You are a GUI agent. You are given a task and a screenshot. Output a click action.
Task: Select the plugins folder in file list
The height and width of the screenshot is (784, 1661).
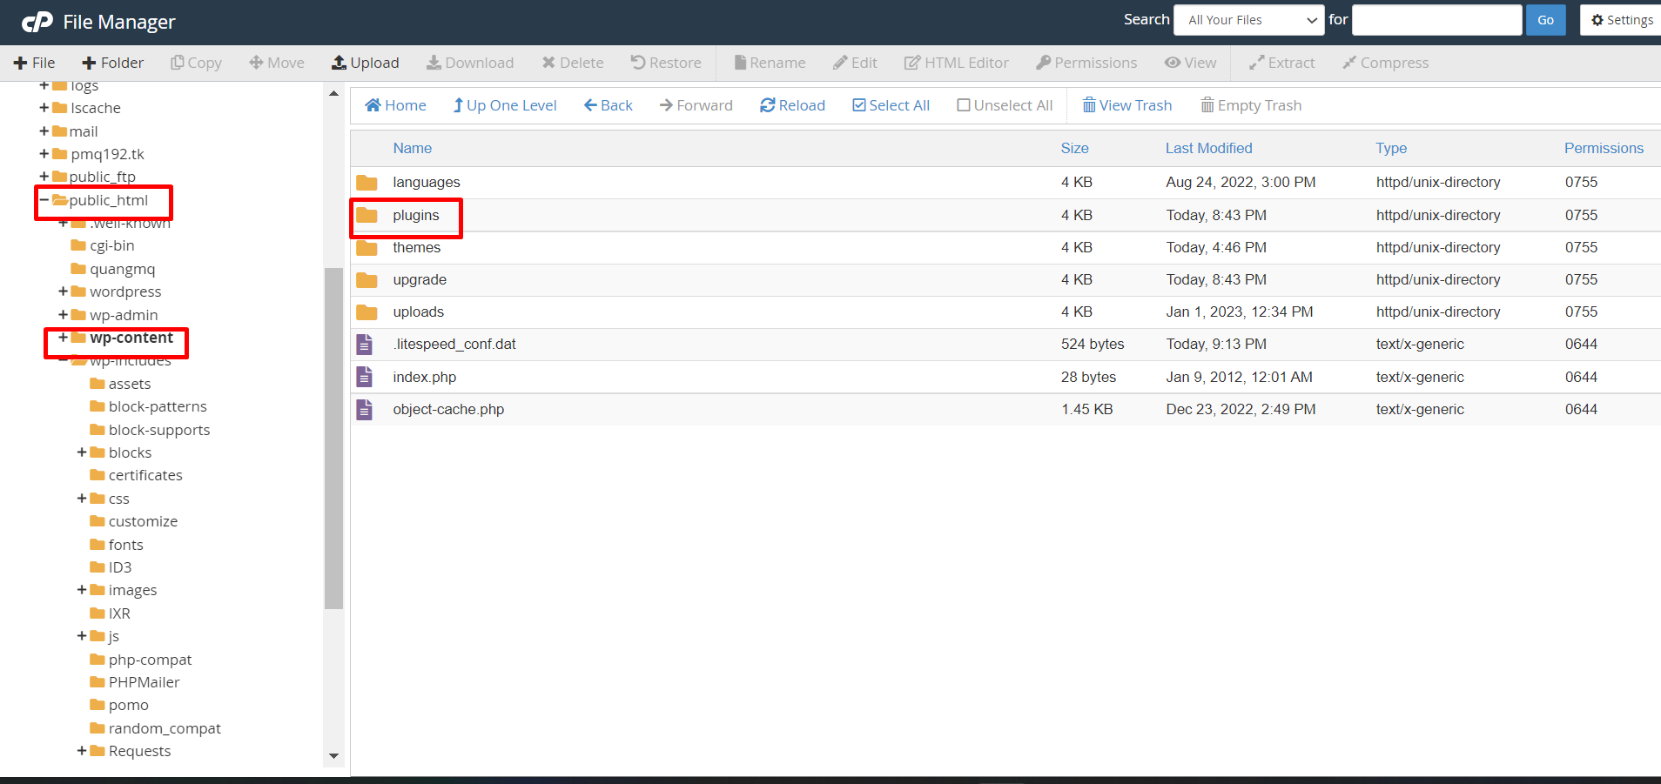pyautogui.click(x=415, y=215)
